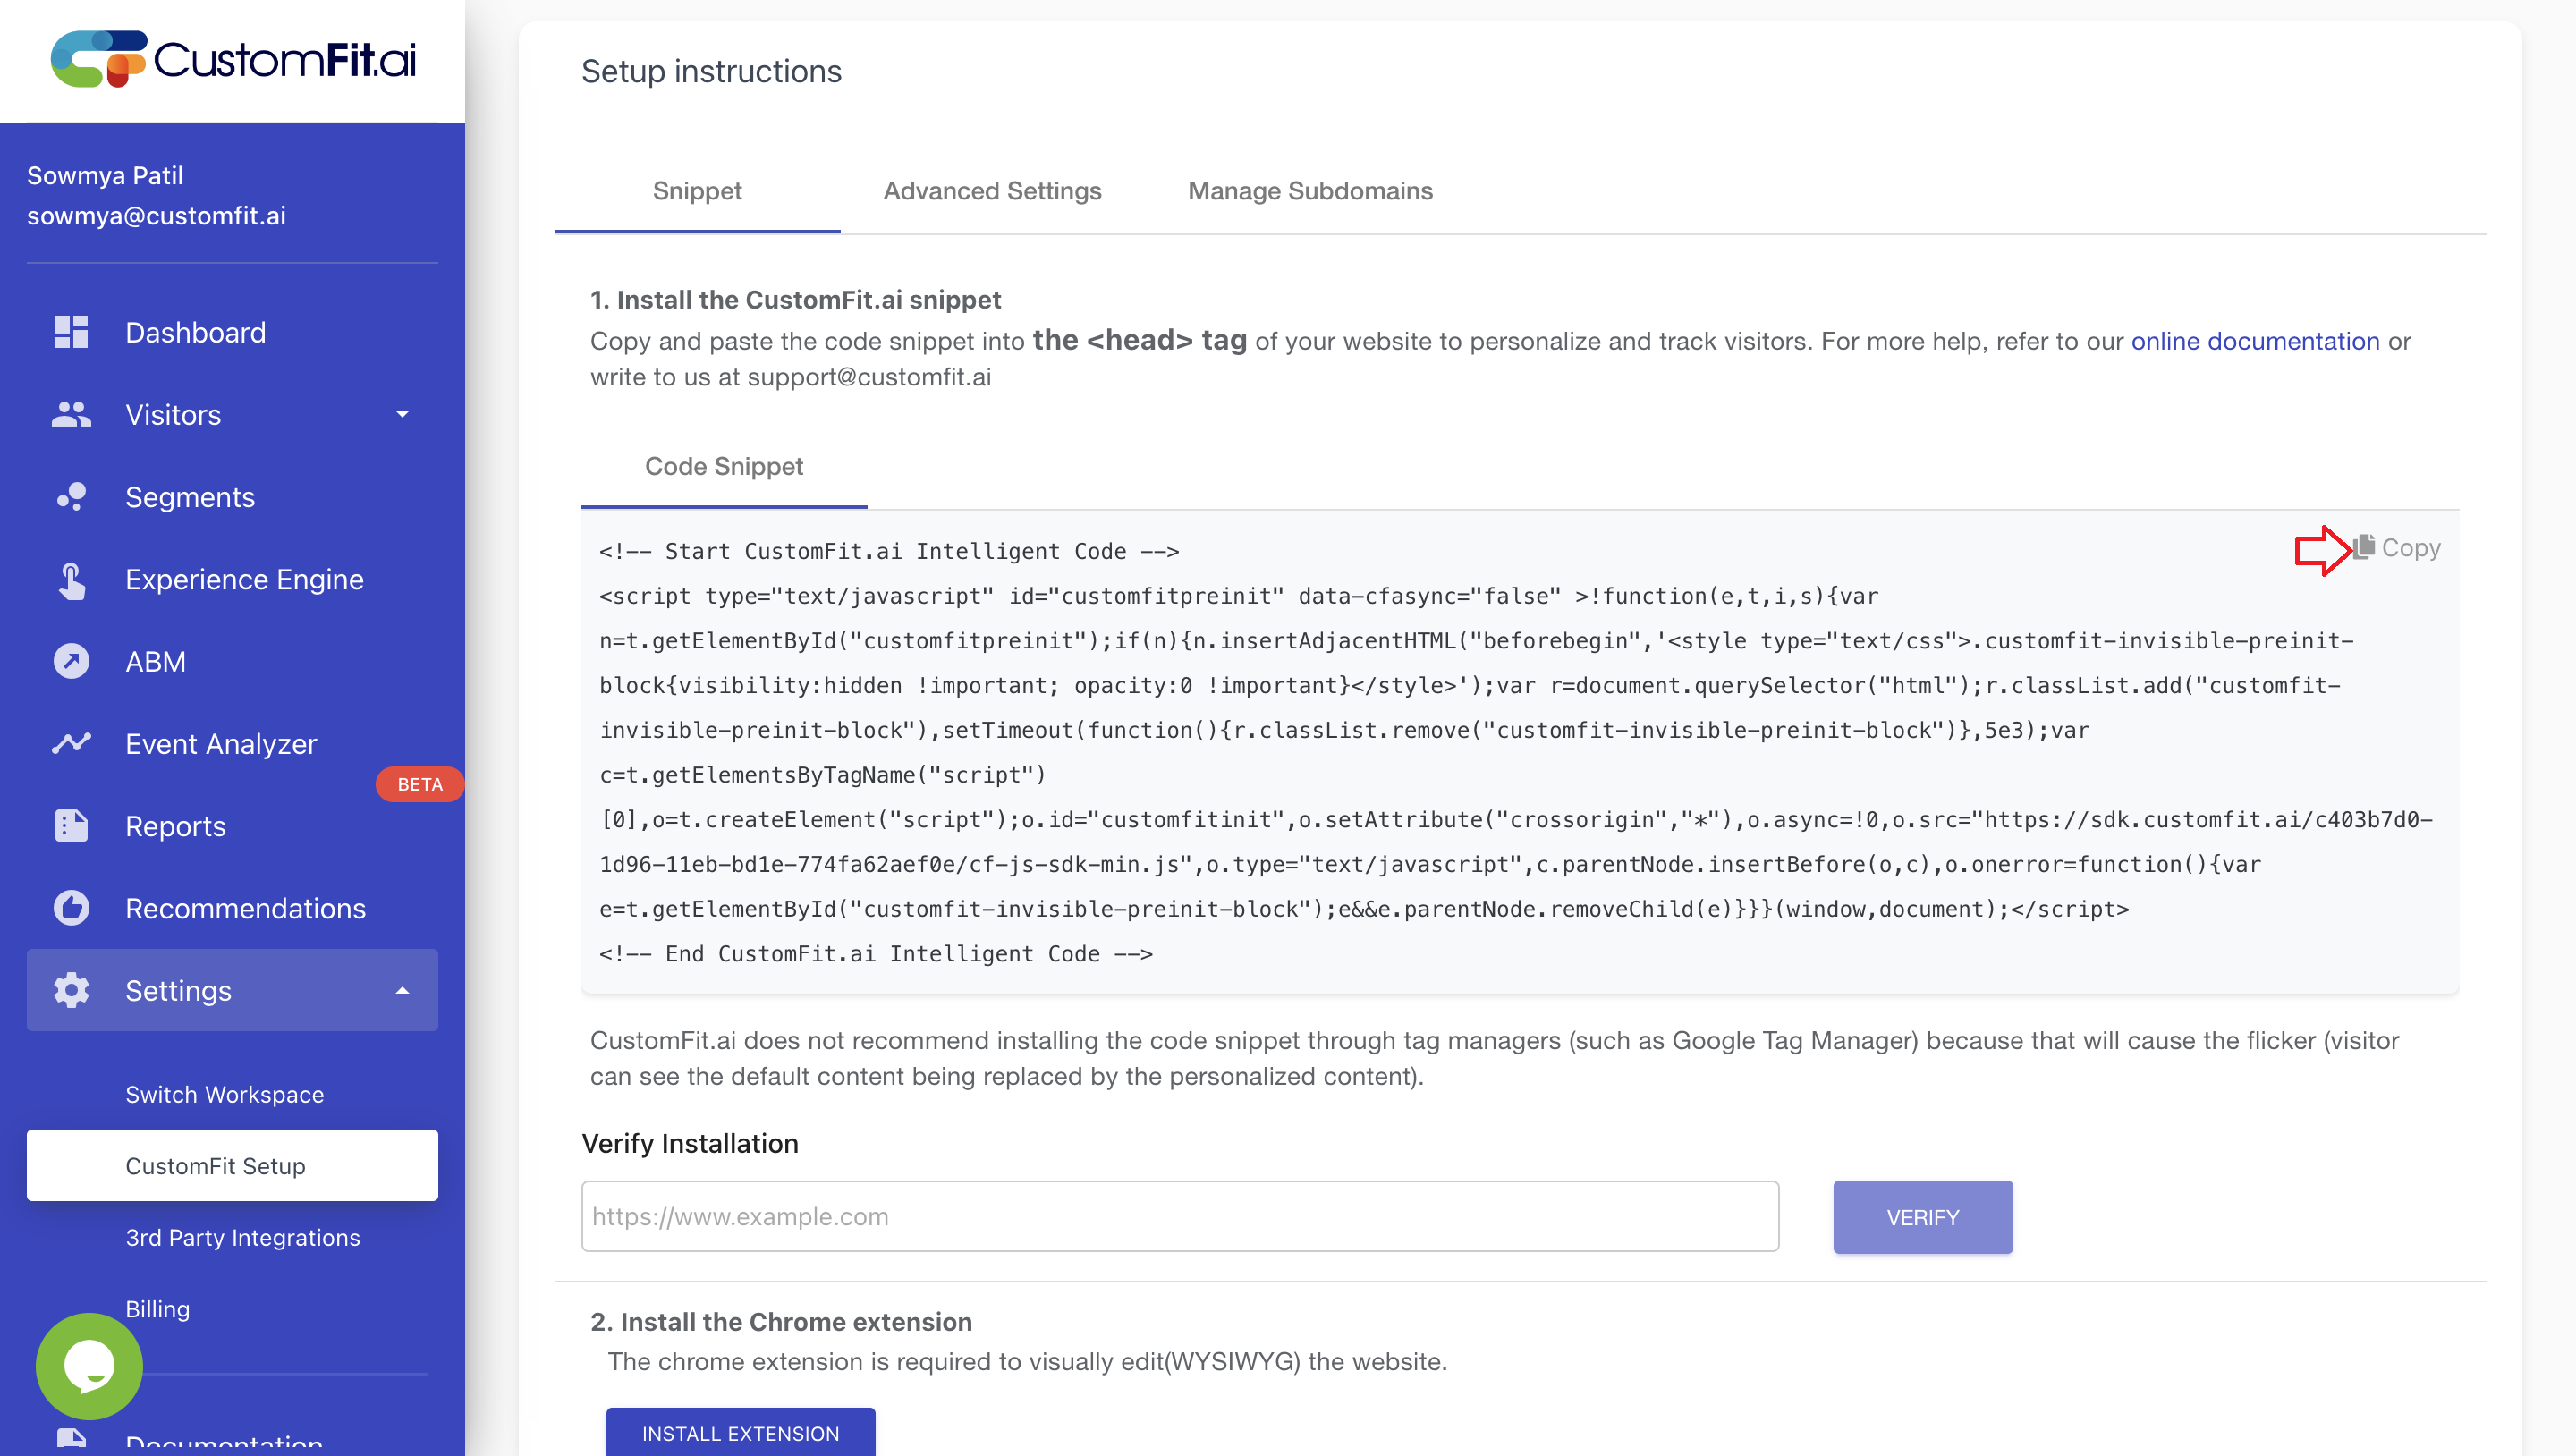Collapse the Settings menu arrow

tap(402, 991)
